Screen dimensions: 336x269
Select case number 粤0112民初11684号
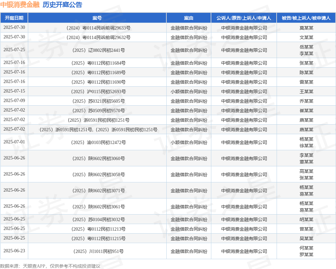pos(98,63)
